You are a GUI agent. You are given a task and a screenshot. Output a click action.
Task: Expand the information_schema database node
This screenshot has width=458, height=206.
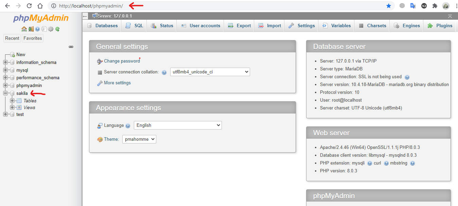pyautogui.click(x=5, y=62)
